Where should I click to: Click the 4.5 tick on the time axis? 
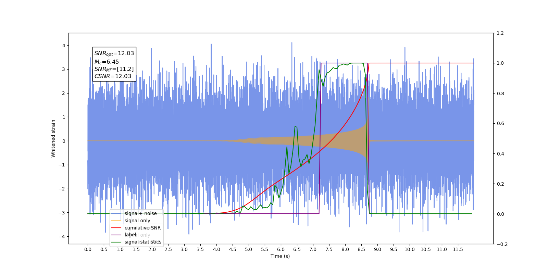233,249
